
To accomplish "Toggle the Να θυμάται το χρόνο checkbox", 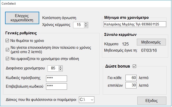I will point(7,41).
